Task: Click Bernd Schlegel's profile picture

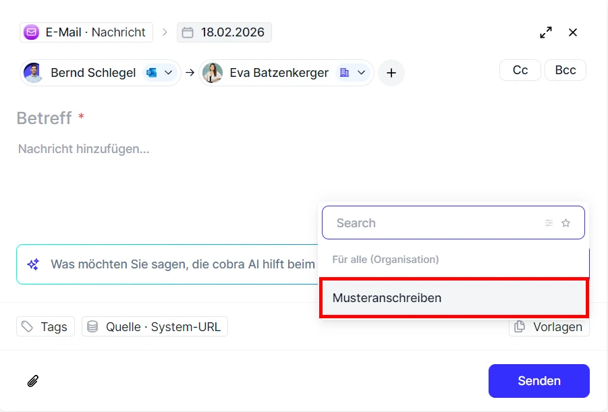Action: pos(34,72)
